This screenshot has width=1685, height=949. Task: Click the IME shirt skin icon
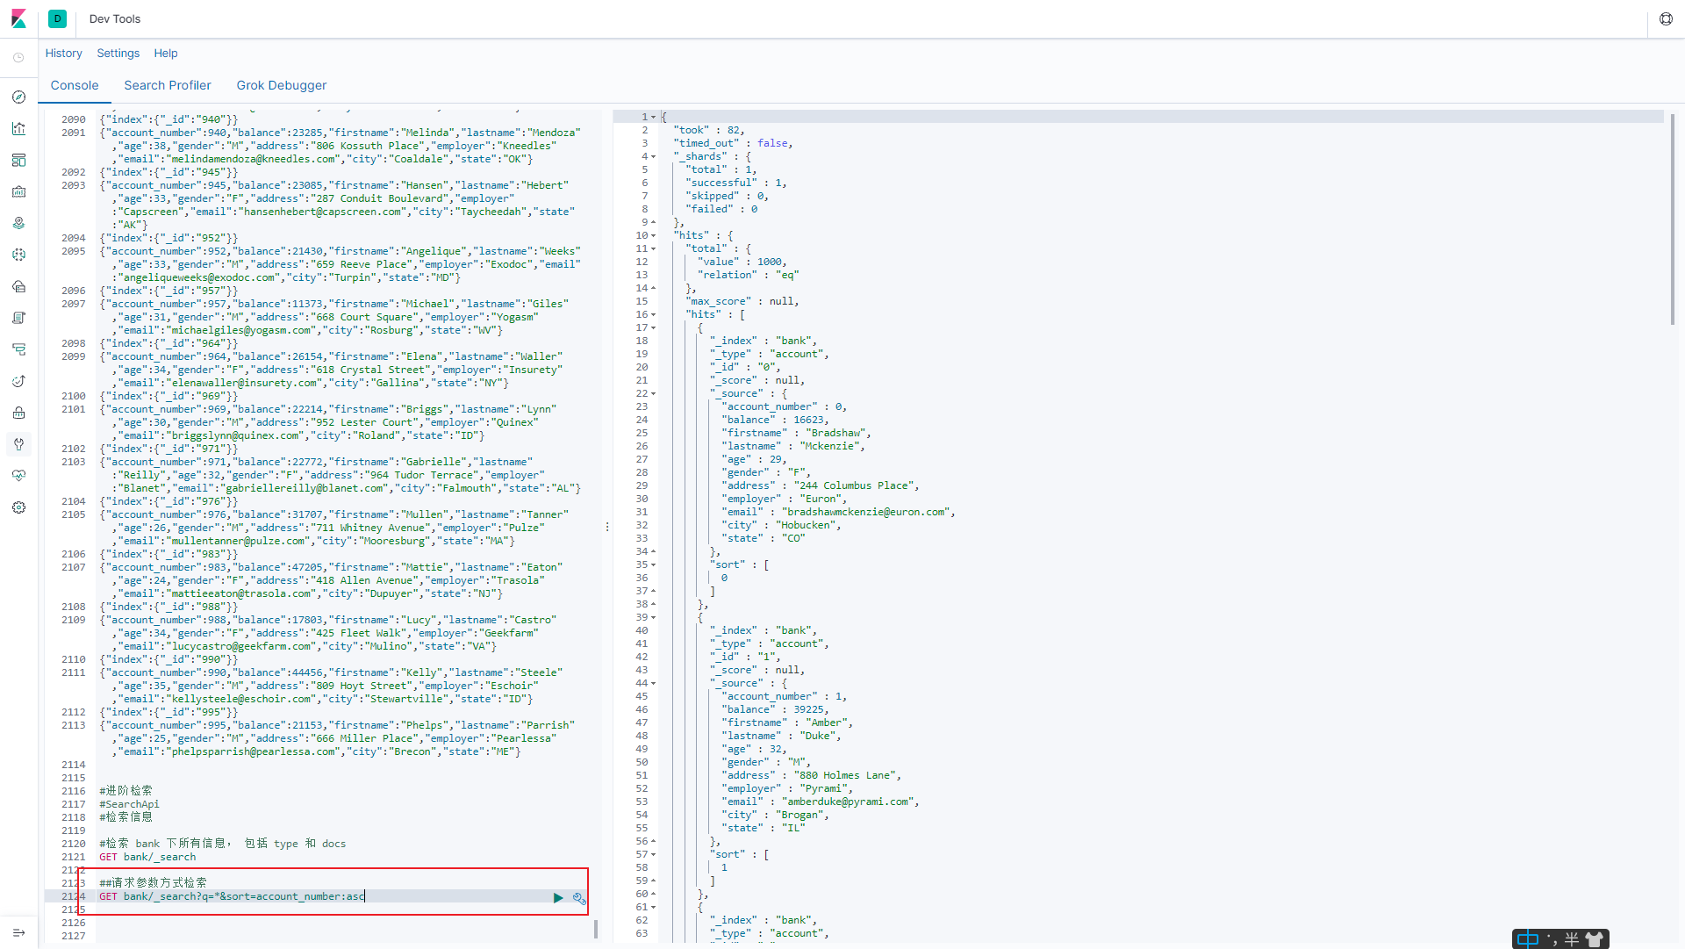tap(1595, 939)
